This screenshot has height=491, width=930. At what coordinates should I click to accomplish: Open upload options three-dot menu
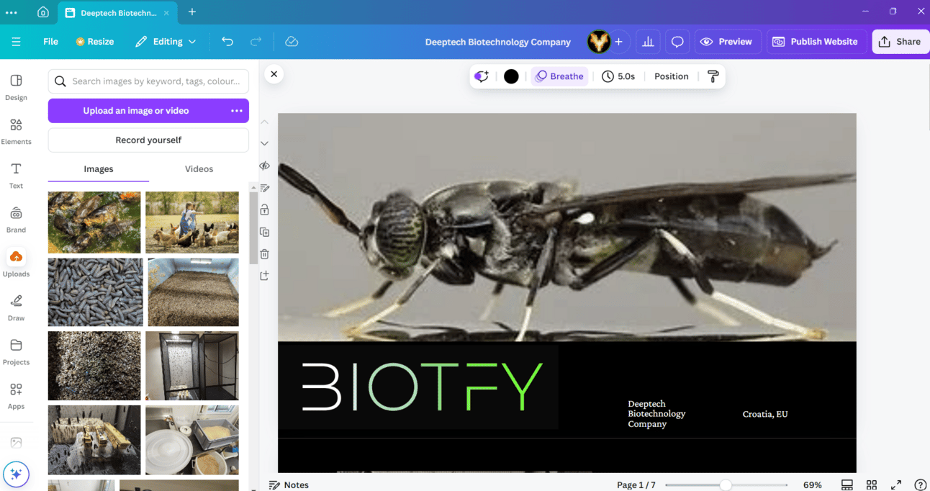tap(237, 111)
